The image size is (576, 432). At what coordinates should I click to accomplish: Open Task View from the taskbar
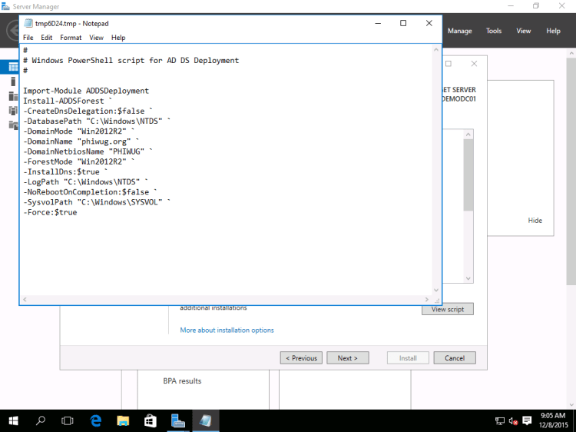(68, 420)
